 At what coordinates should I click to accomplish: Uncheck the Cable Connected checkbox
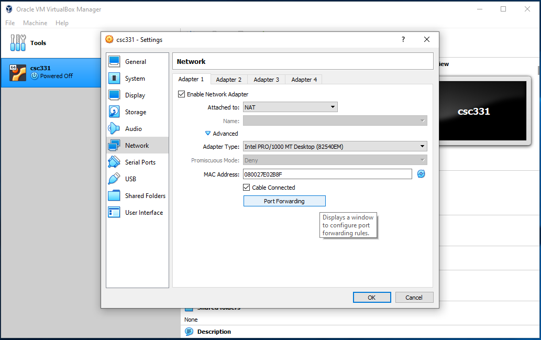246,187
